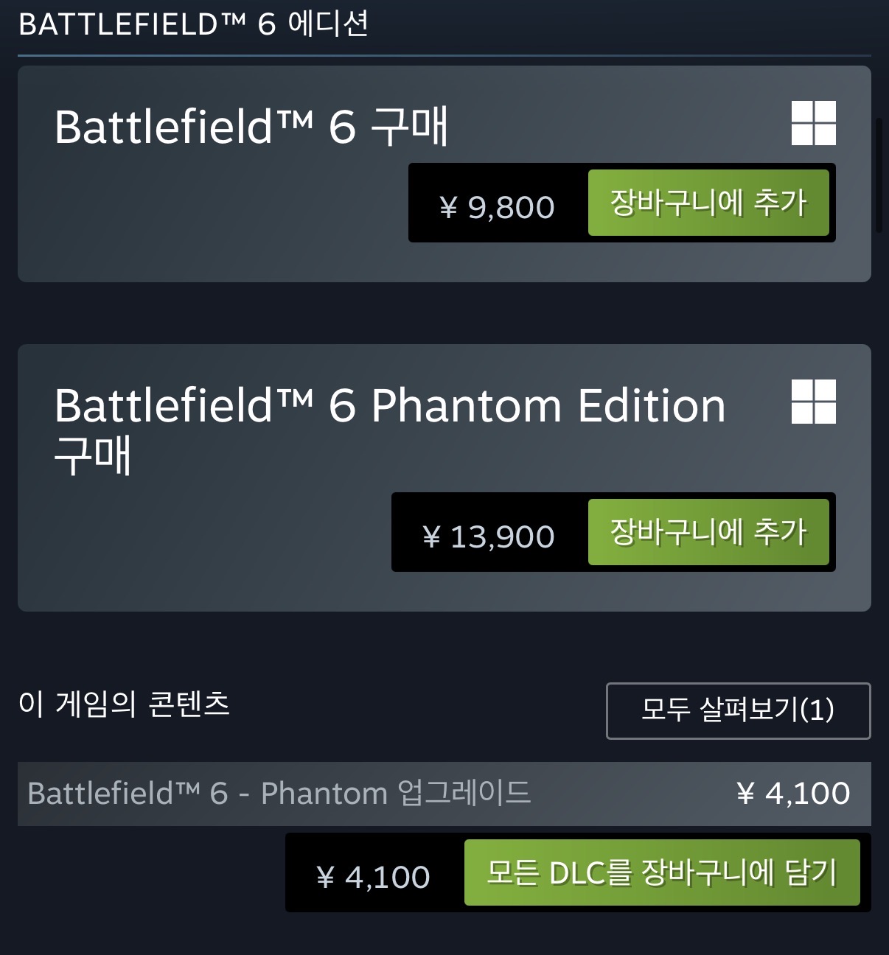The width and height of the screenshot is (889, 955).
Task: Open the Battlefield™ 6 - Phantom 업그레이드 DLC link
Action: click(x=279, y=794)
